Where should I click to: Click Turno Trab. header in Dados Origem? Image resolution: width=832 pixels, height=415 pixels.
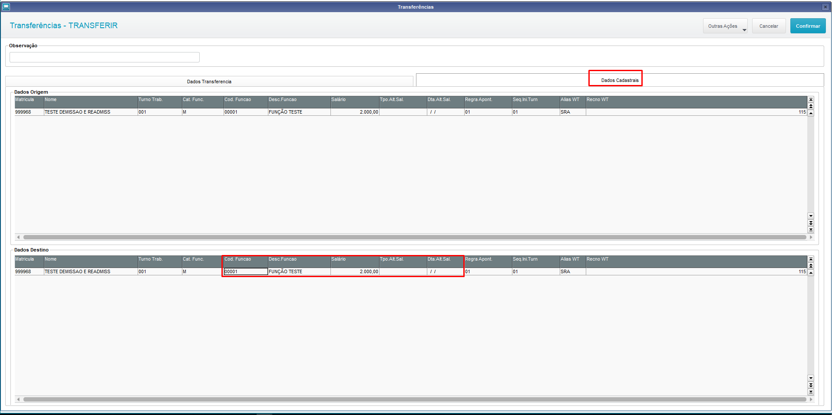pyautogui.click(x=160, y=102)
